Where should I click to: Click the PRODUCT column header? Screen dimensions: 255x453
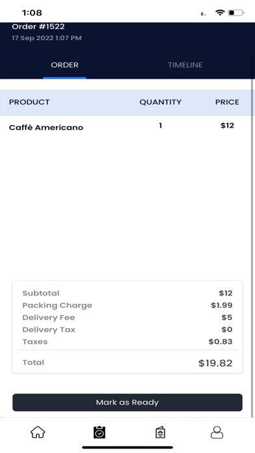tap(29, 102)
